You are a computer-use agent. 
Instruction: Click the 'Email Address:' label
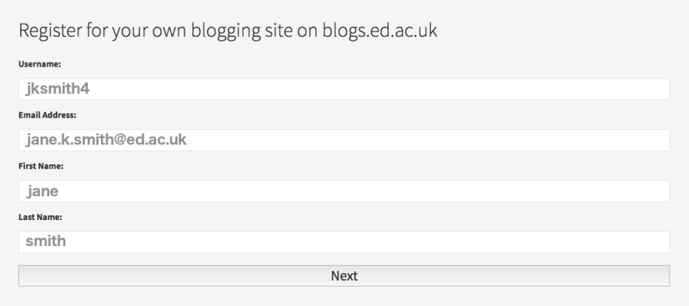coord(47,115)
